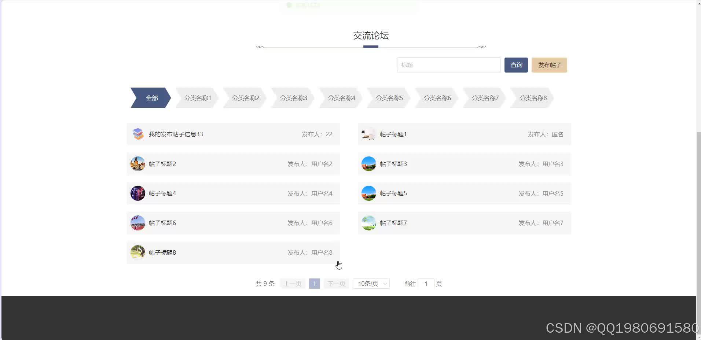This screenshot has width=701, height=340.
Task: Select the 全部 category filter
Action: click(151, 97)
